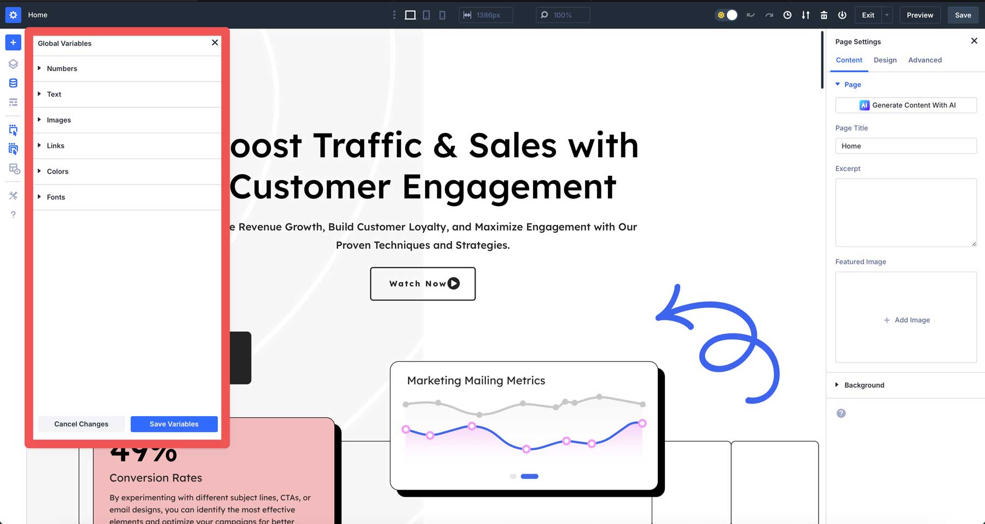Click the Page Title input field

(906, 146)
